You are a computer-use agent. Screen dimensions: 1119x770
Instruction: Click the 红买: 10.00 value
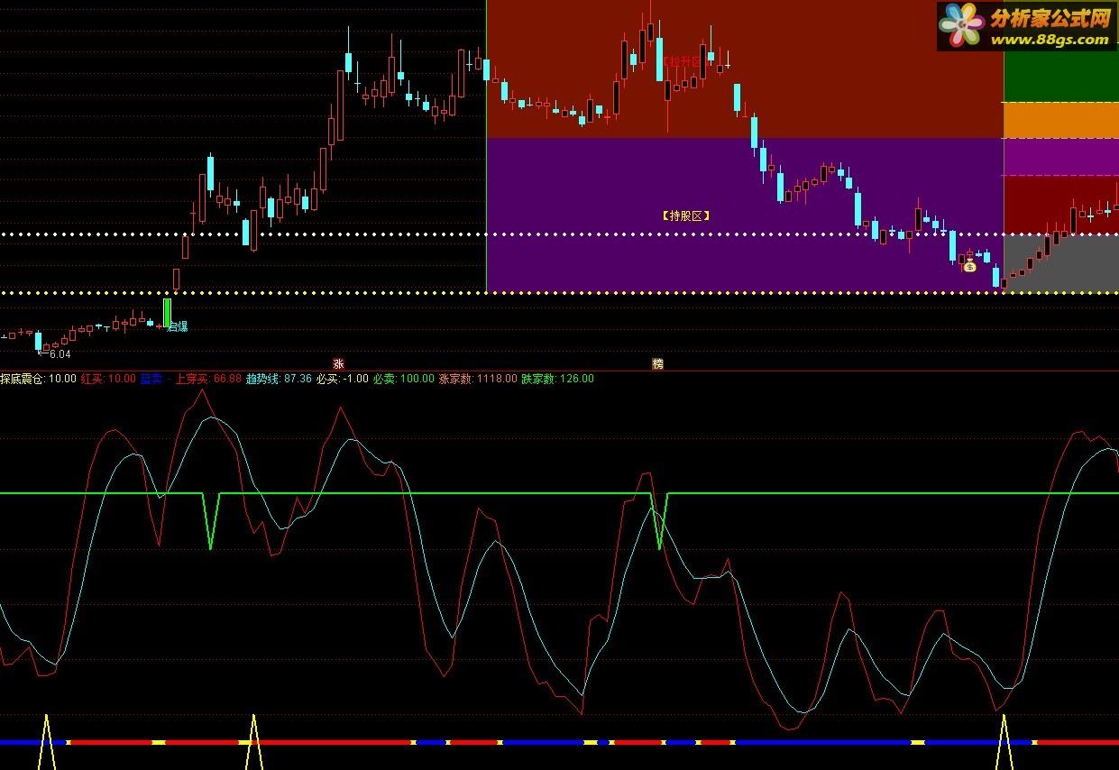(x=108, y=379)
